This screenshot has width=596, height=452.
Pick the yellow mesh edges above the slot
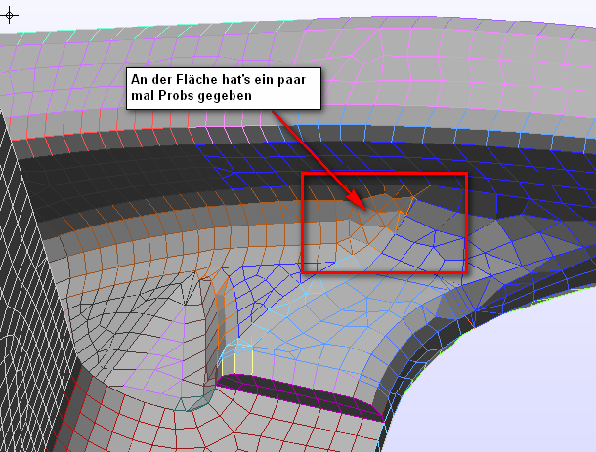[238, 359]
